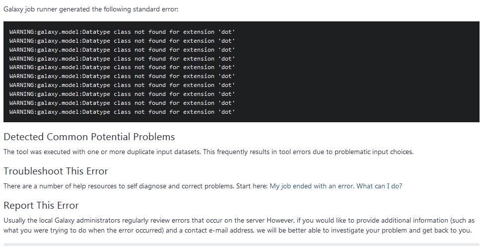Click empty area of dark error code block
Image resolution: width=484 pixels, height=246 pixels.
(355, 71)
